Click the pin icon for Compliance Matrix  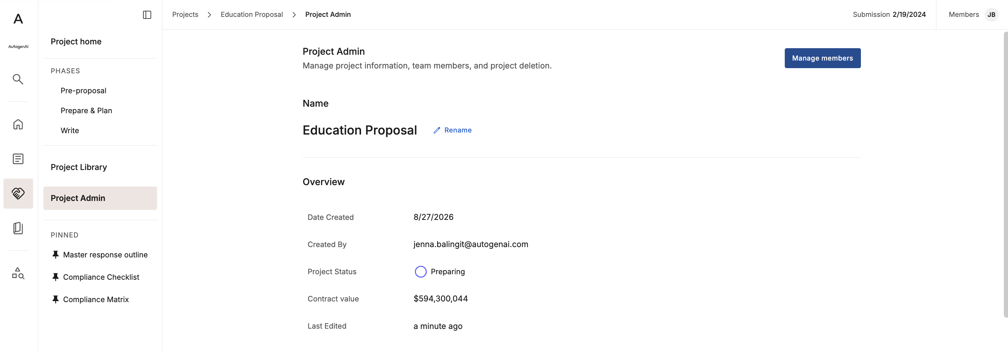55,299
